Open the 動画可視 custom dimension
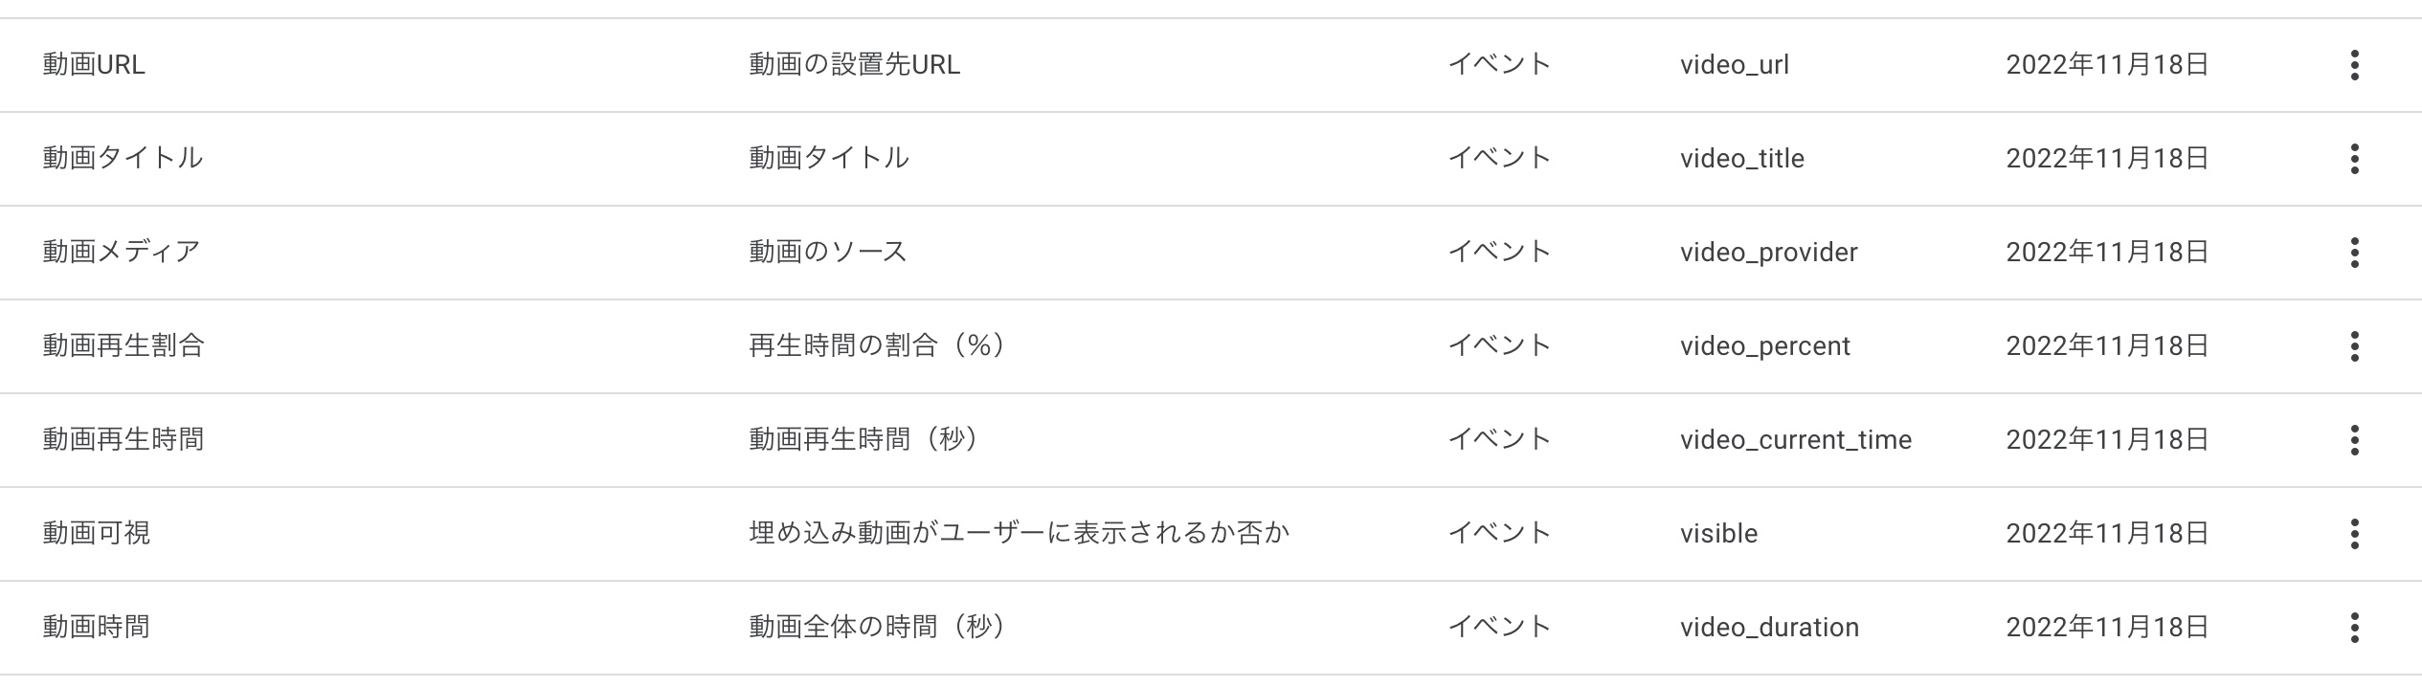Screen dimensions: 2422x687 tap(97, 534)
